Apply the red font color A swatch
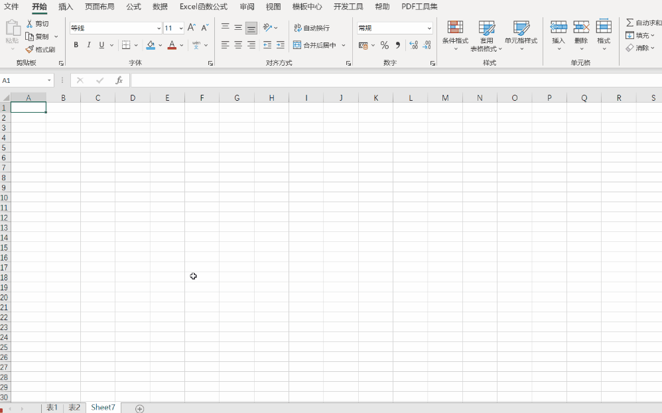This screenshot has width=662, height=413. pos(172,44)
